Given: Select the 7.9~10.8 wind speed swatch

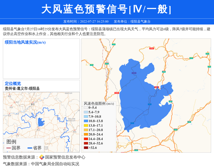Looking at the screenshot, I should pyautogui.click(x=86, y=117).
